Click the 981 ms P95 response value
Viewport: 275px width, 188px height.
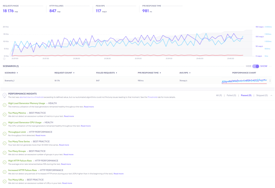146,11
